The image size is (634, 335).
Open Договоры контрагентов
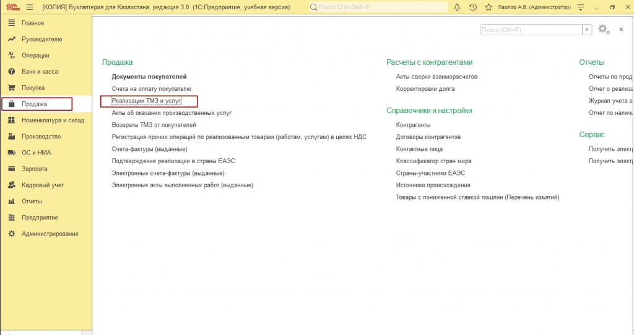428,137
